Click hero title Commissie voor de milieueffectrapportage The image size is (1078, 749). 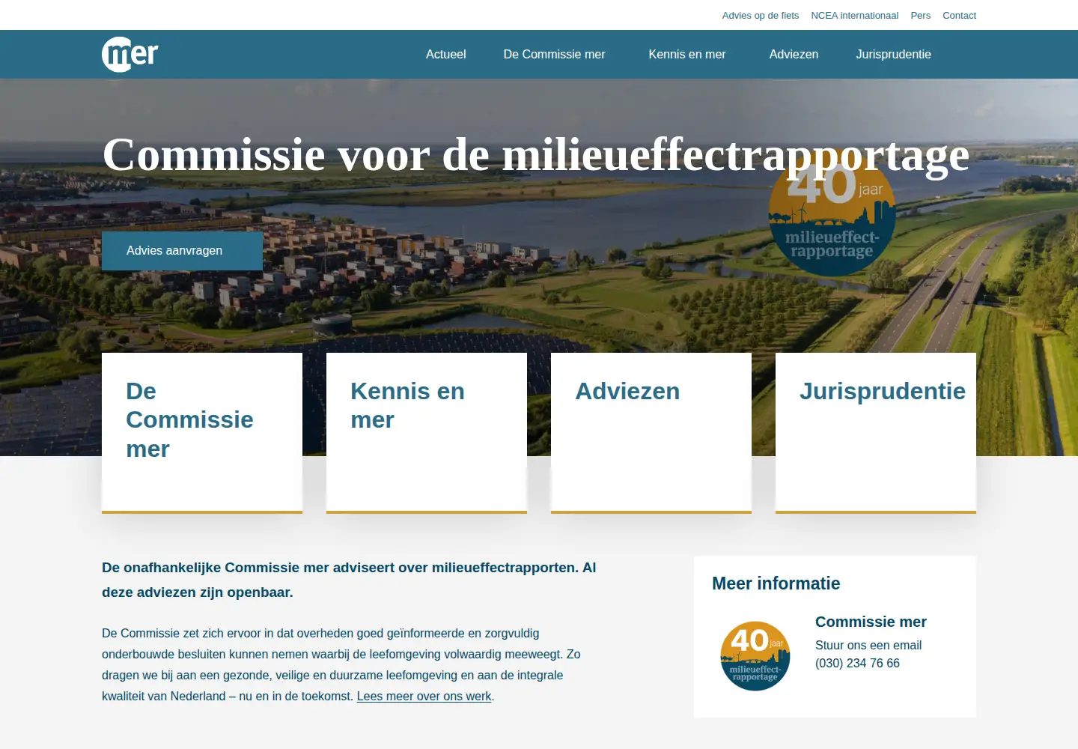pos(535,156)
